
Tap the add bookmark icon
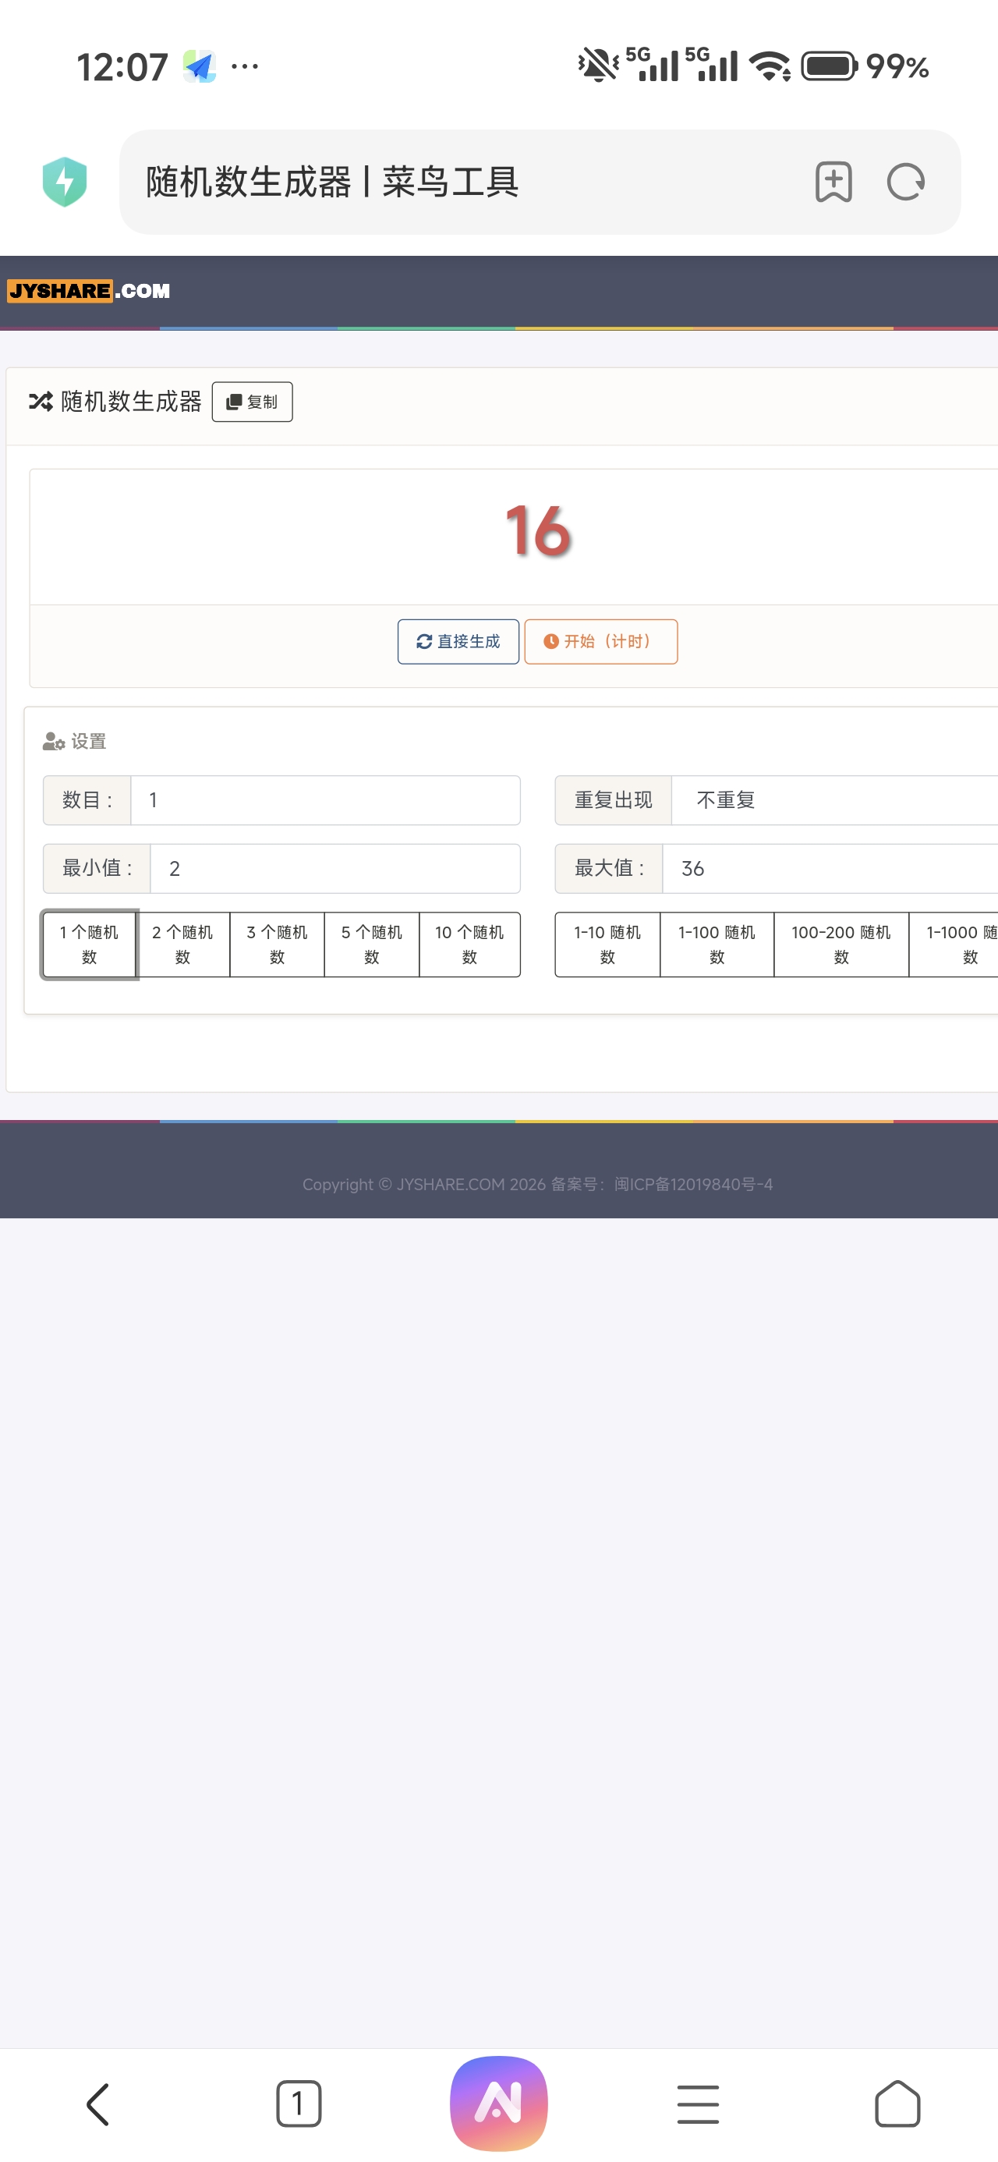pyautogui.click(x=833, y=181)
